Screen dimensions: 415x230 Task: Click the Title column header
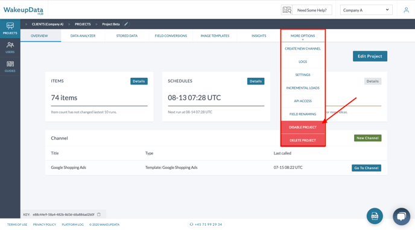tap(55, 153)
